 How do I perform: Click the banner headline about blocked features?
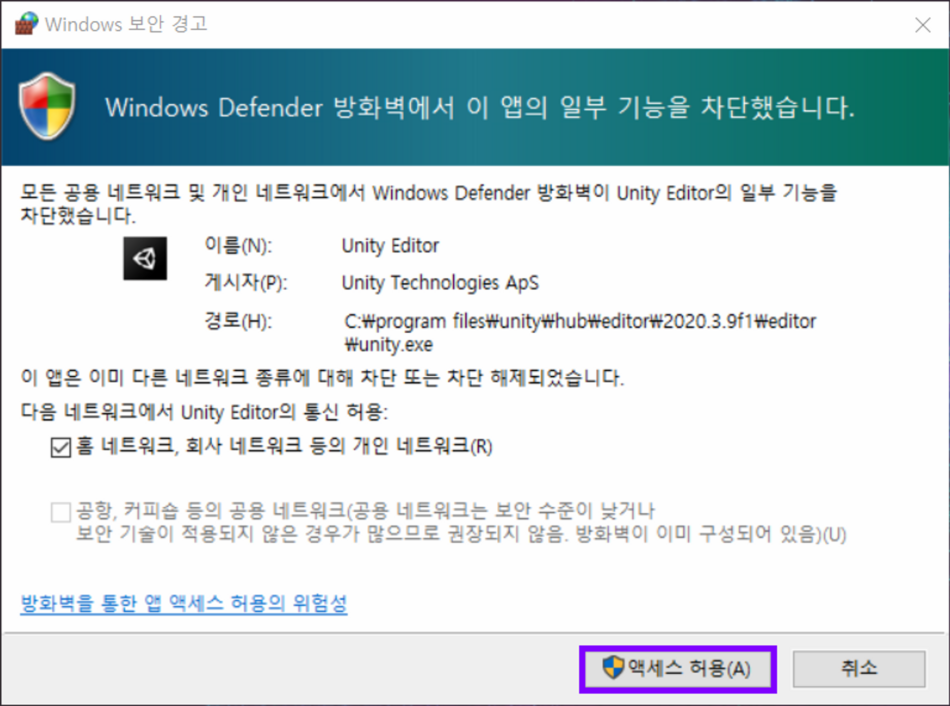click(480, 107)
